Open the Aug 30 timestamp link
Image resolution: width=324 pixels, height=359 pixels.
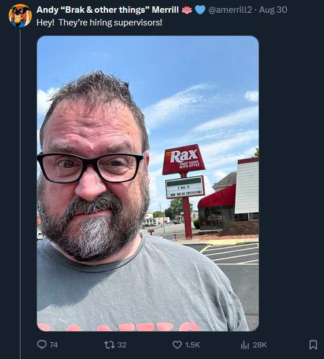tap(273, 10)
